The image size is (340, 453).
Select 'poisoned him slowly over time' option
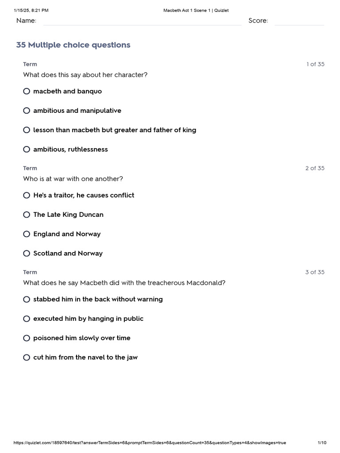[x=27, y=338]
